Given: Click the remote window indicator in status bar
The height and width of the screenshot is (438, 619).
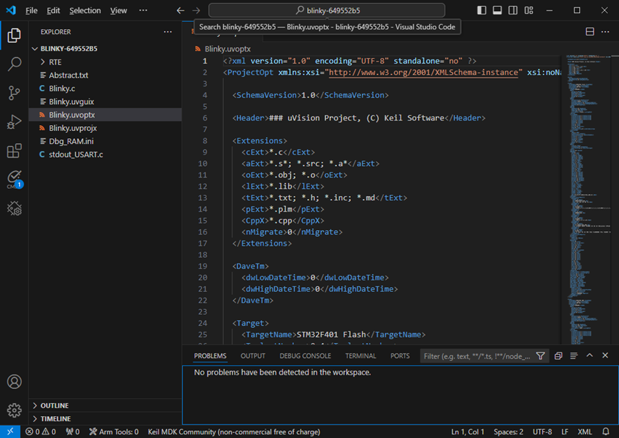Looking at the screenshot, I should [10, 432].
